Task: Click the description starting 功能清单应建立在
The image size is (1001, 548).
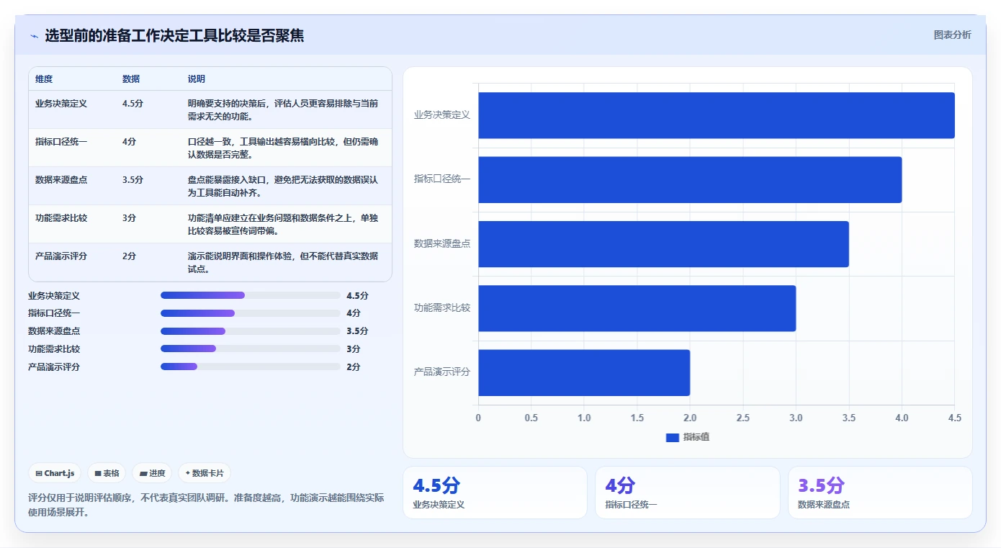Action: [x=283, y=224]
